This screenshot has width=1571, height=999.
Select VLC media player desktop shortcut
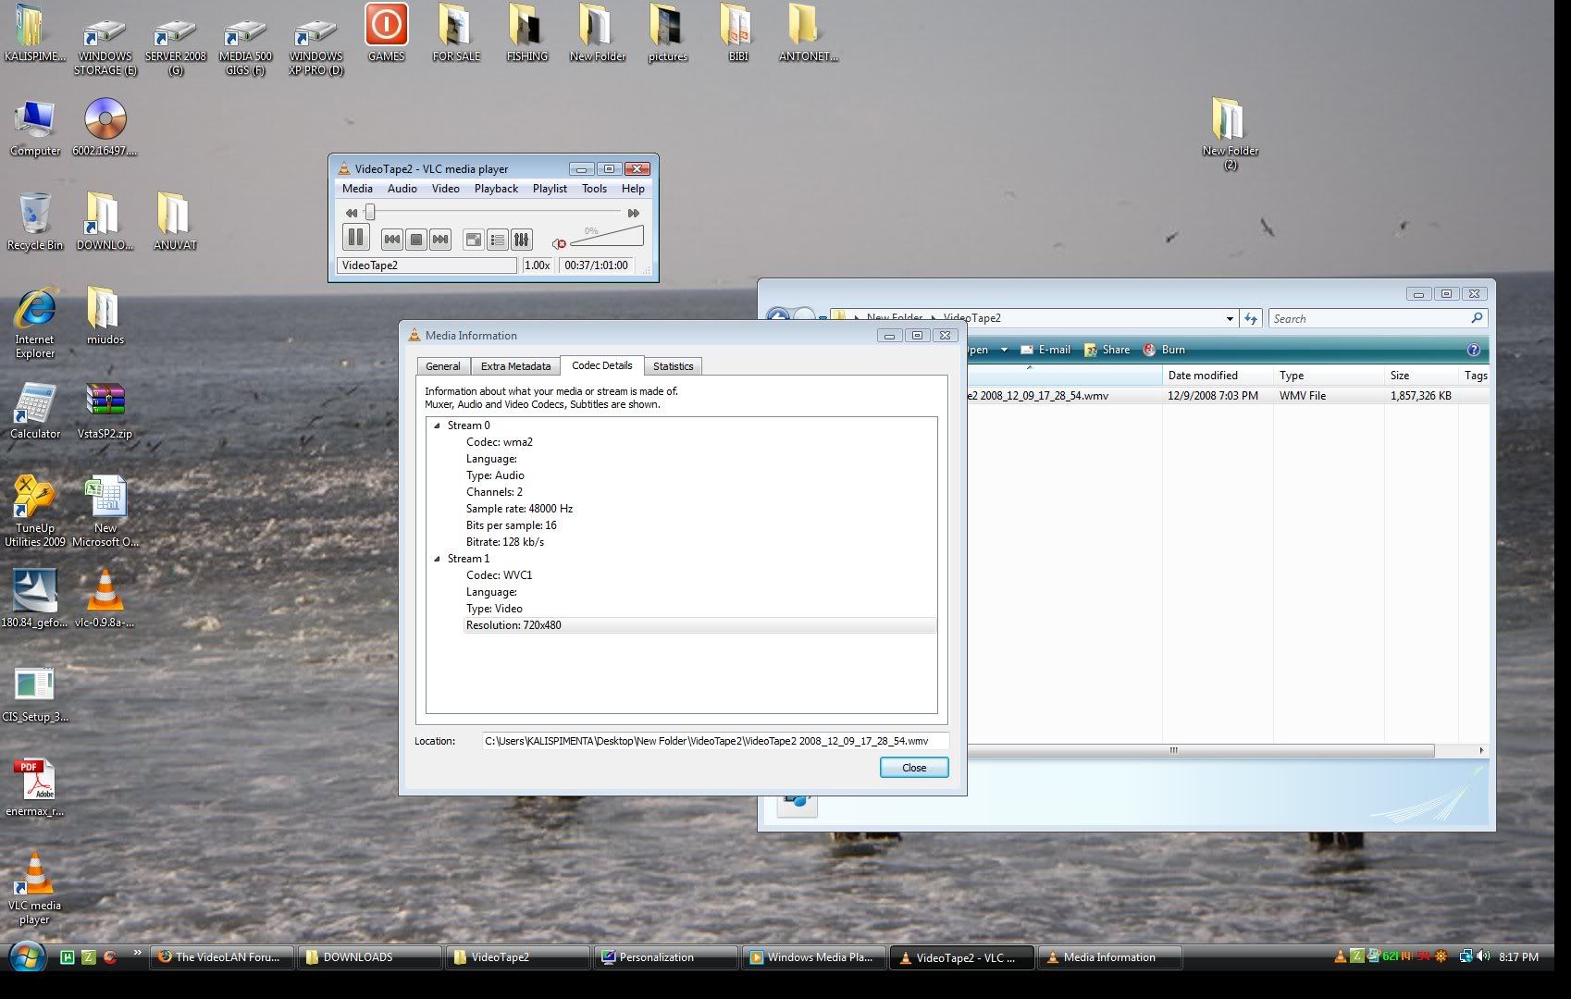[35, 889]
